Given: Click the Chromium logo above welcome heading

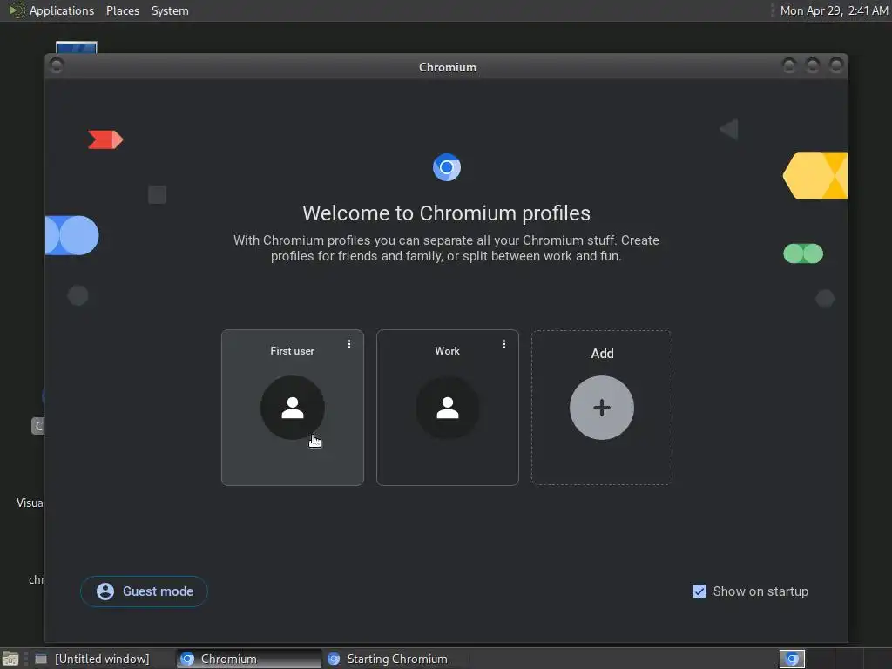Looking at the screenshot, I should click(447, 167).
